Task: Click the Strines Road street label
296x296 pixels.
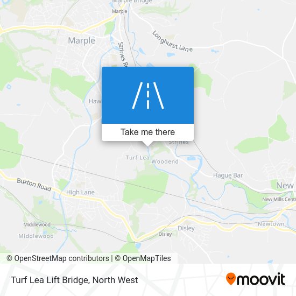Action: click(x=123, y=55)
